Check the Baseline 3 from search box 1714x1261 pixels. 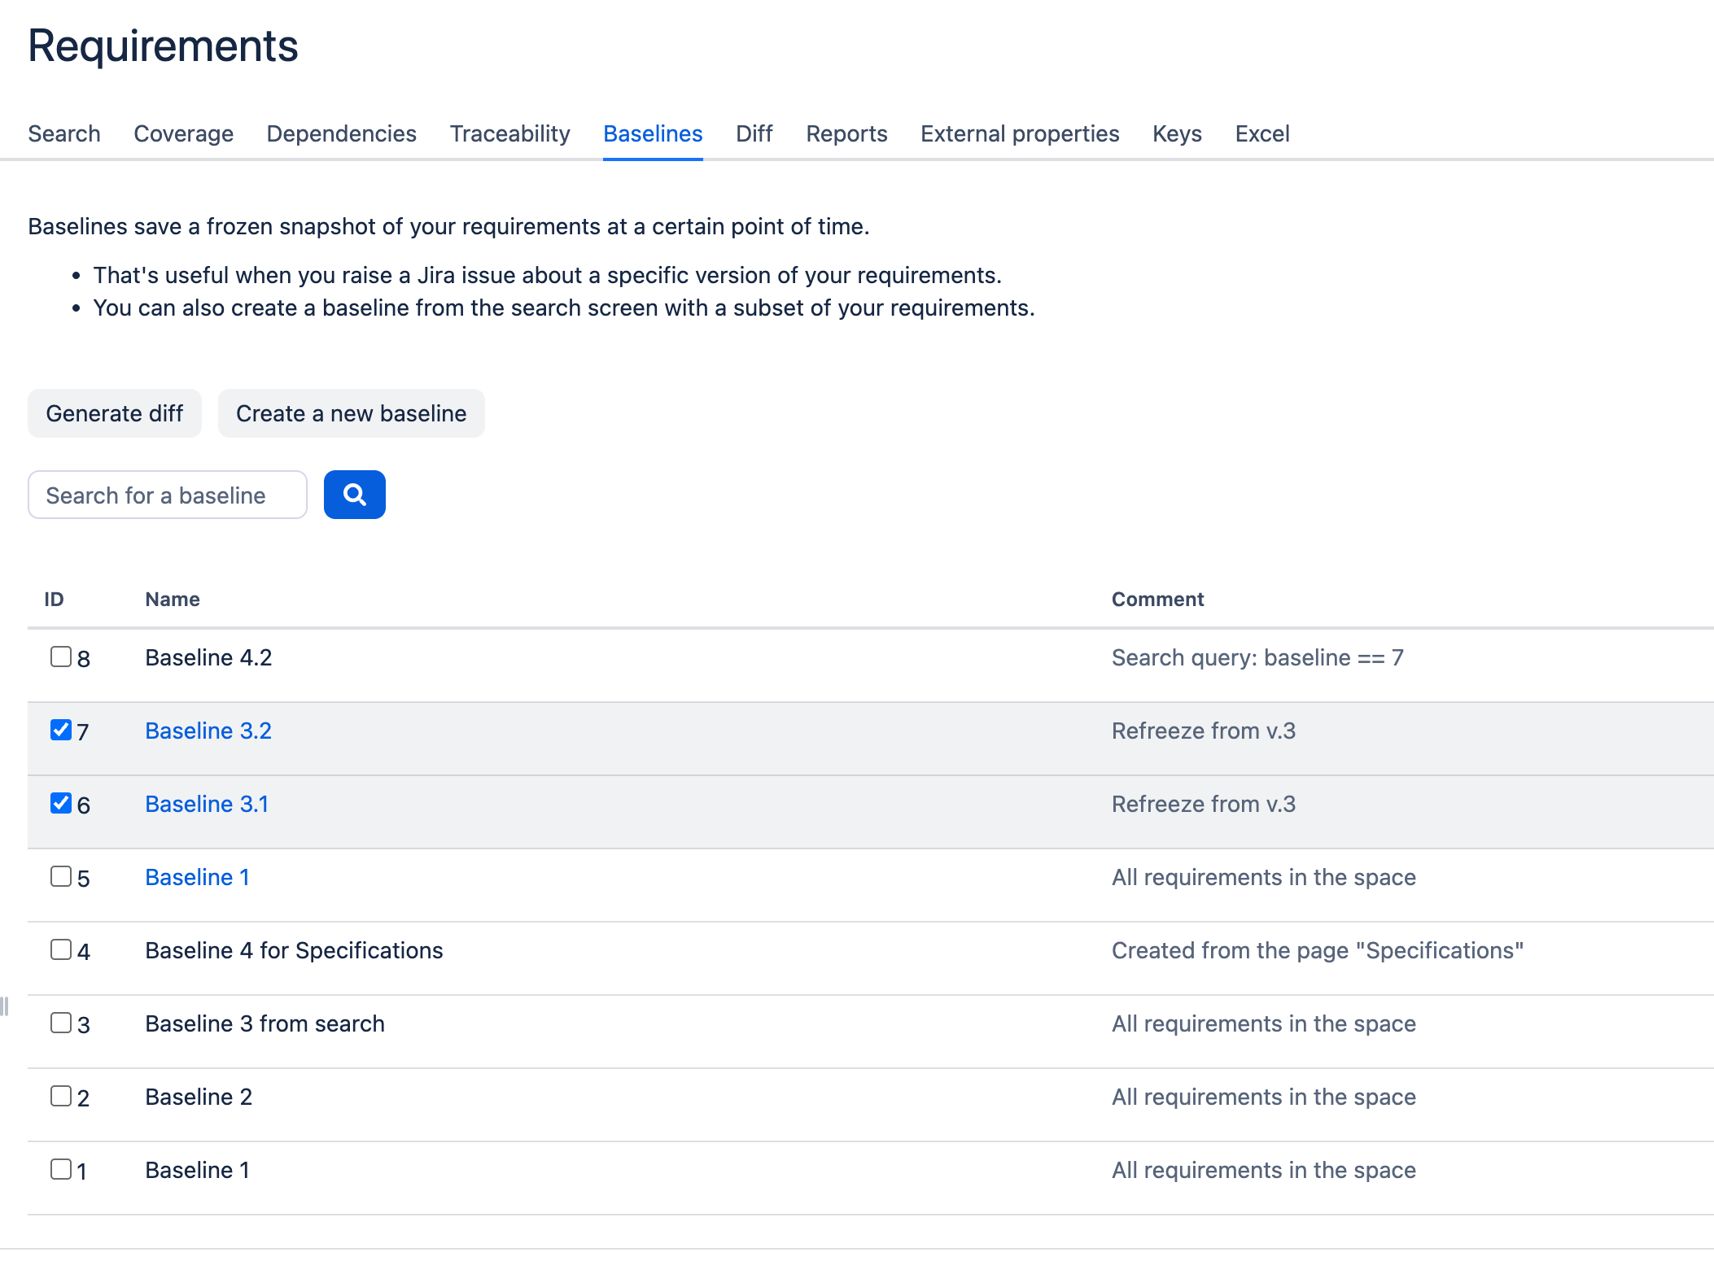pyautogui.click(x=61, y=1023)
